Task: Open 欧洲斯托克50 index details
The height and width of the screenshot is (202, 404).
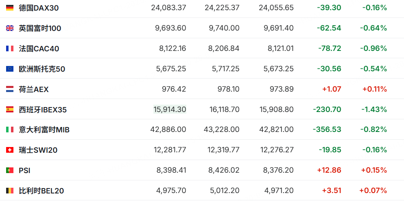Action: pos(42,69)
